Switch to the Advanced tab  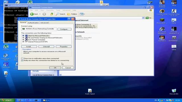pos(44,23)
